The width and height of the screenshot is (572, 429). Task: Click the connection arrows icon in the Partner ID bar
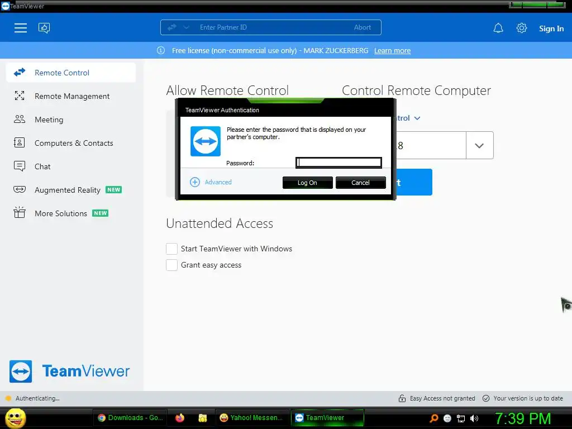click(172, 27)
